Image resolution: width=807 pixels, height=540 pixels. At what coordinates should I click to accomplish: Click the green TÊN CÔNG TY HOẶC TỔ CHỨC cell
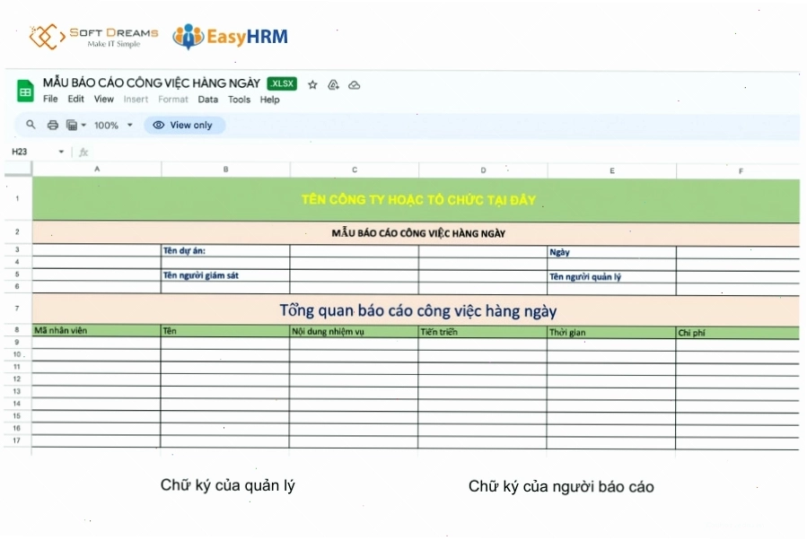pyautogui.click(x=416, y=200)
